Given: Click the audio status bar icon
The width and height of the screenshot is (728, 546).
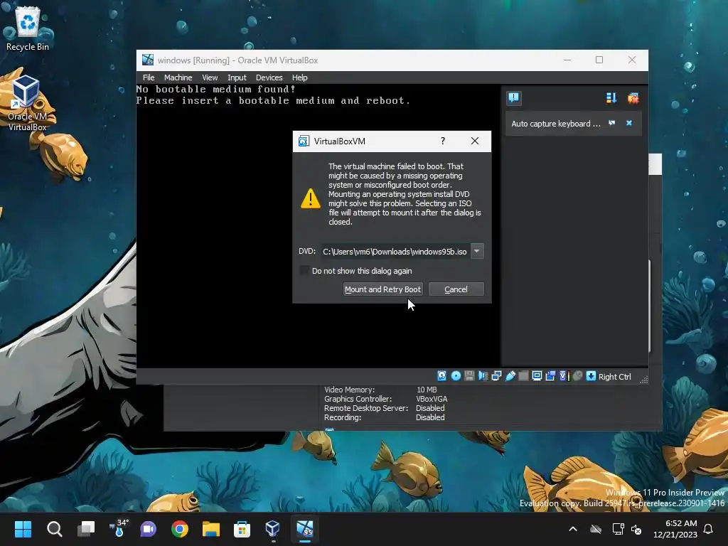Looking at the screenshot, I should pyautogui.click(x=483, y=376).
